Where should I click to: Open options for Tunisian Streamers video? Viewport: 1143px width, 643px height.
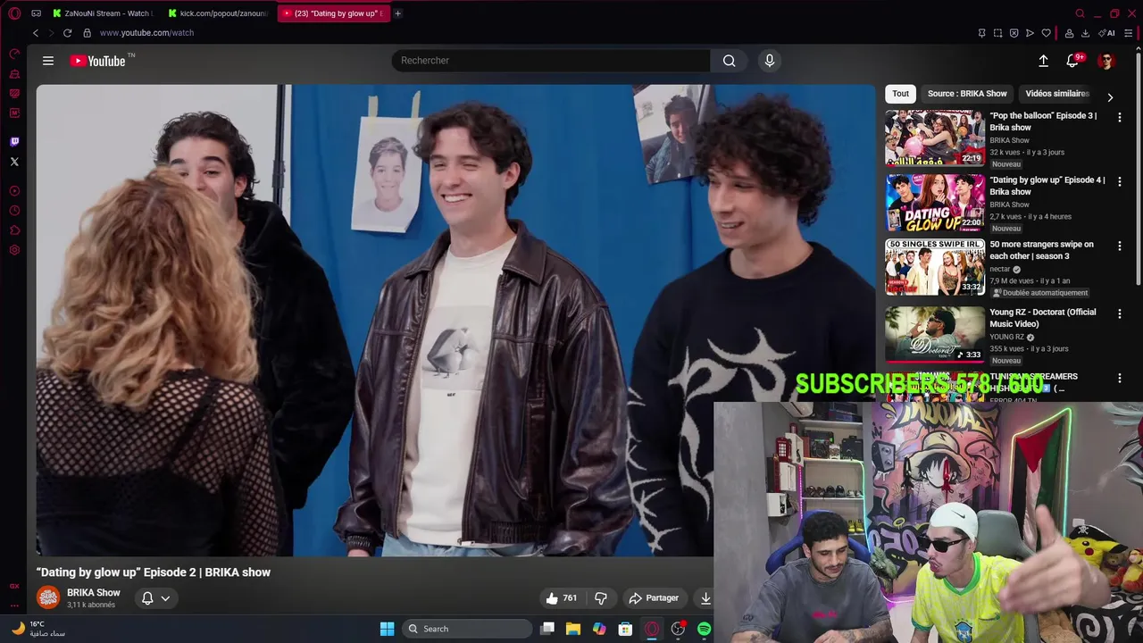1120,379
